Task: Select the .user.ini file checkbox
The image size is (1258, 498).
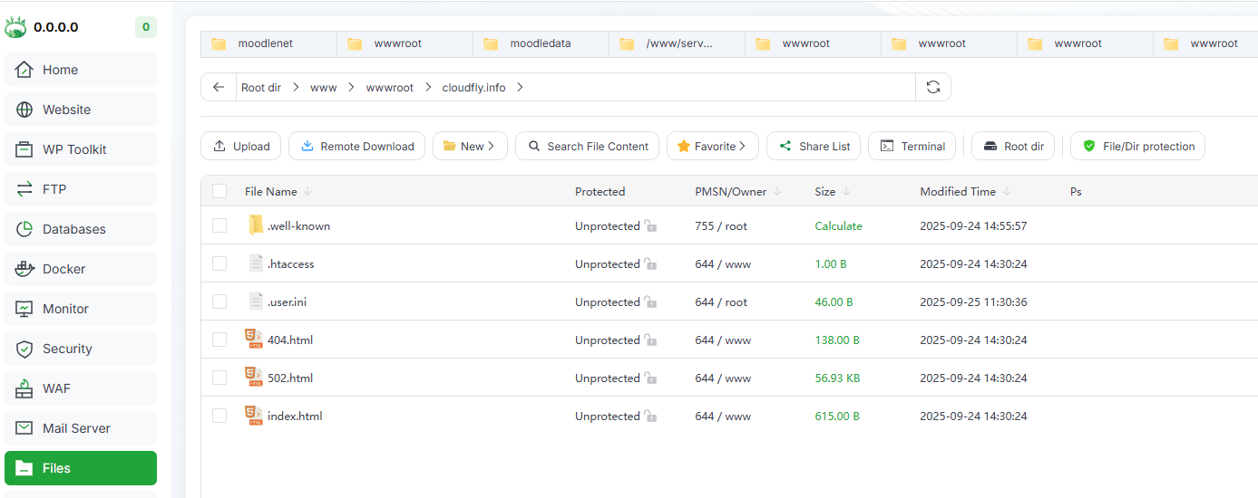Action: click(219, 302)
